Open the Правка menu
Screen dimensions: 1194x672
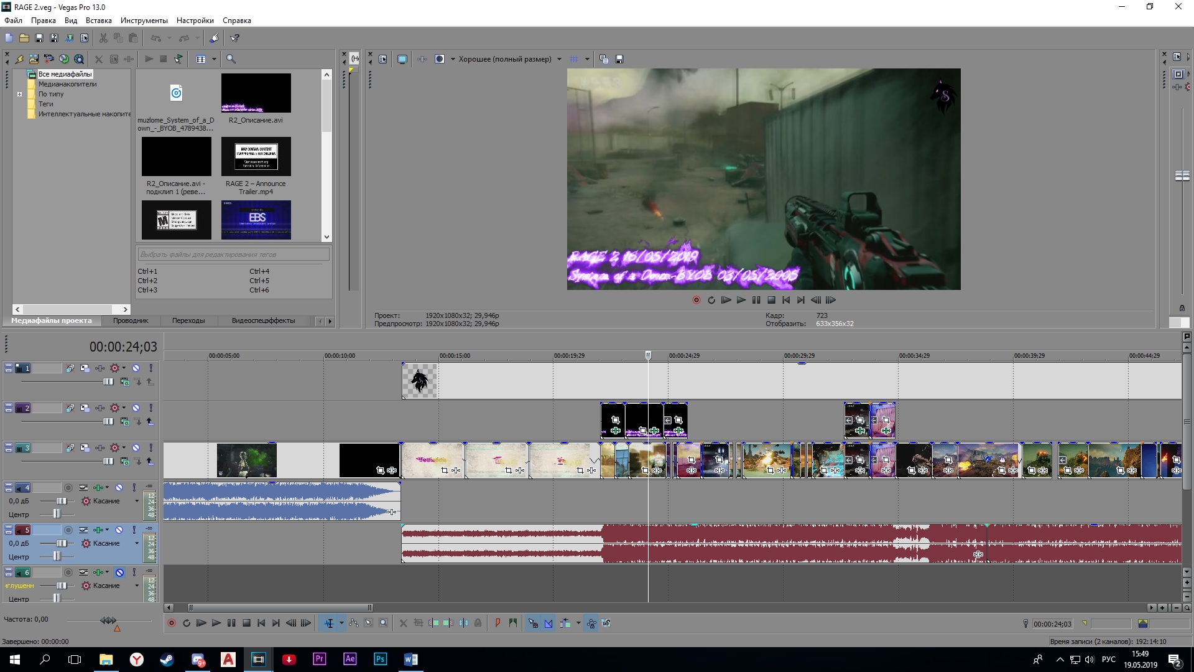pyautogui.click(x=44, y=21)
